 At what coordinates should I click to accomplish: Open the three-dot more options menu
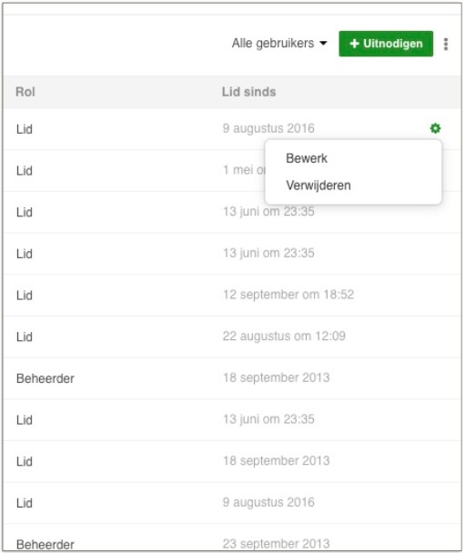click(446, 44)
